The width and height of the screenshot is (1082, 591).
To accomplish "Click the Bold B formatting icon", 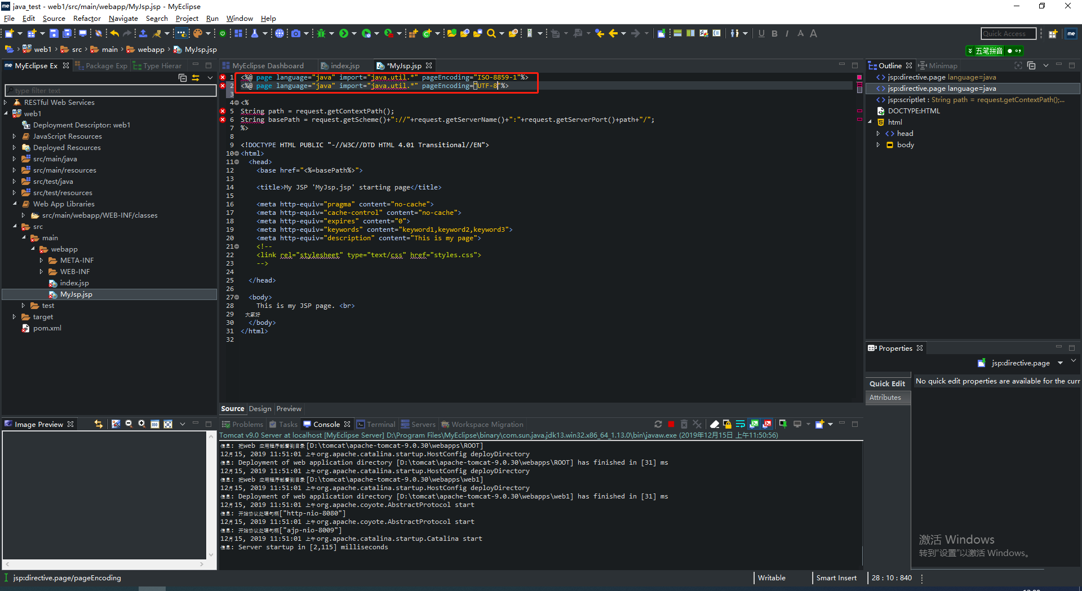I will [x=775, y=34].
